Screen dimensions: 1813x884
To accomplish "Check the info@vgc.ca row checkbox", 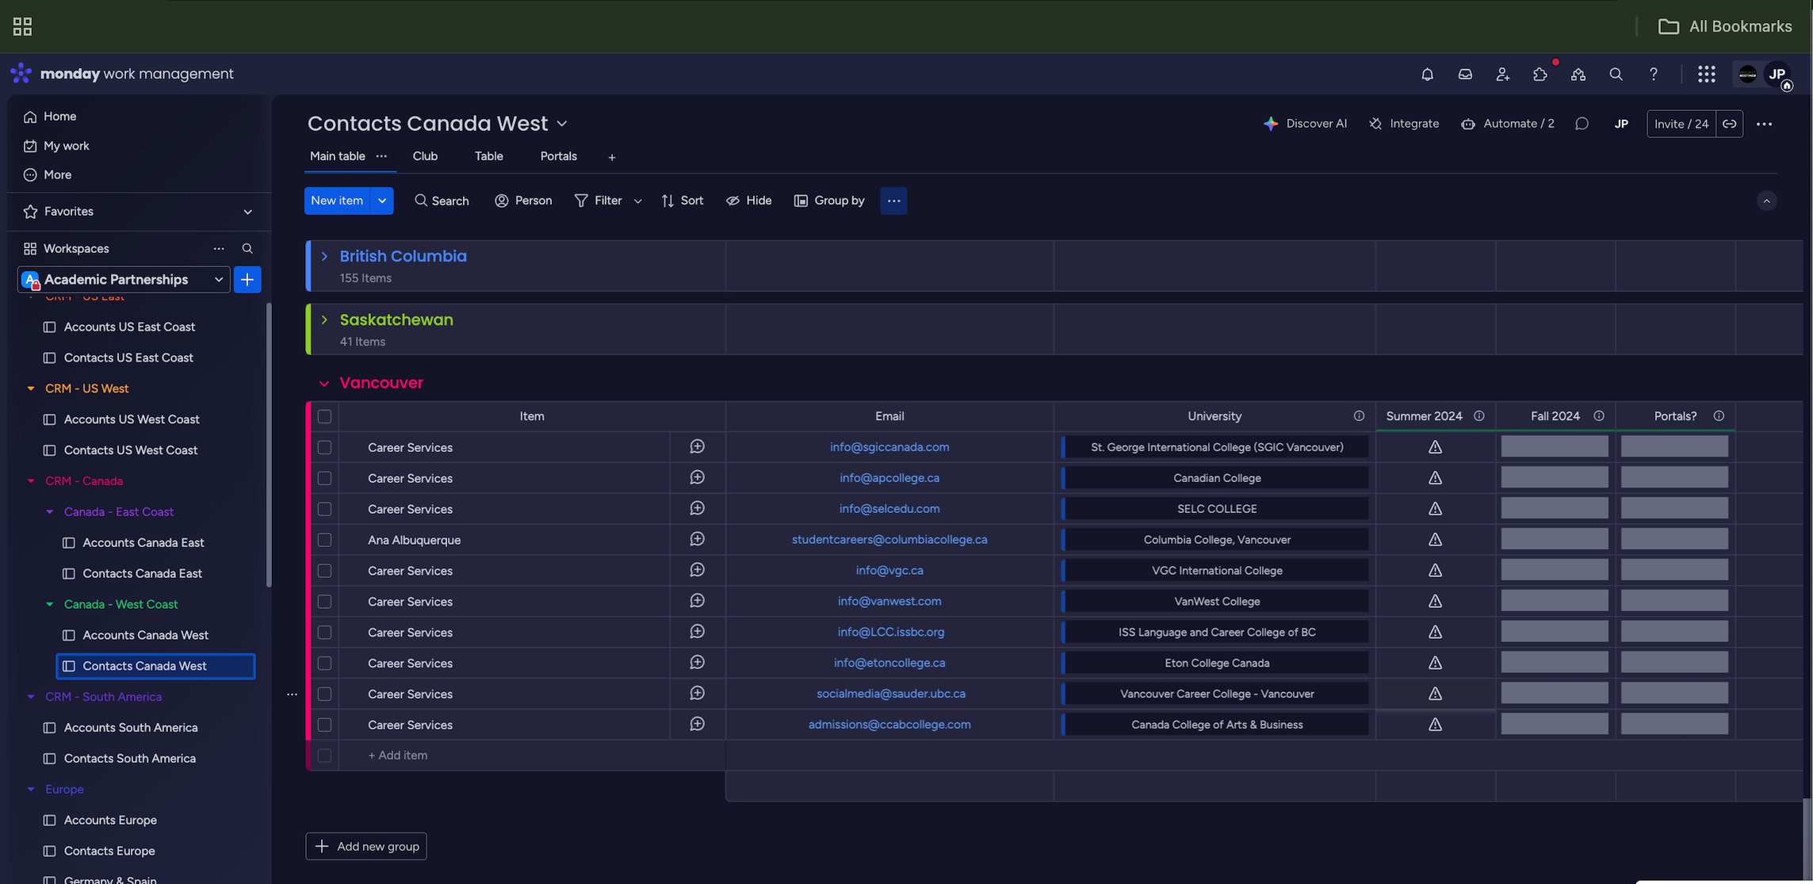I will coord(324,571).
